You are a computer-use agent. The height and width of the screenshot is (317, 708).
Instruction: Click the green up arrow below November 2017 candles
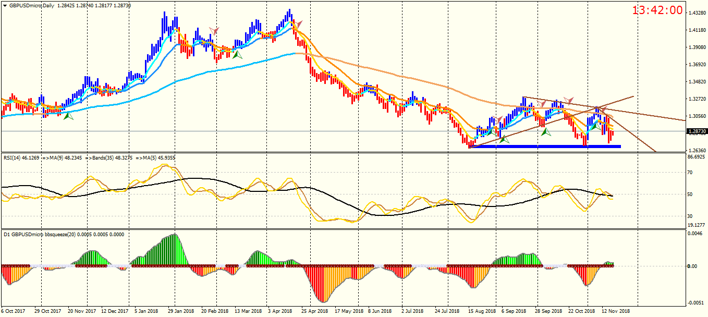(x=68, y=117)
